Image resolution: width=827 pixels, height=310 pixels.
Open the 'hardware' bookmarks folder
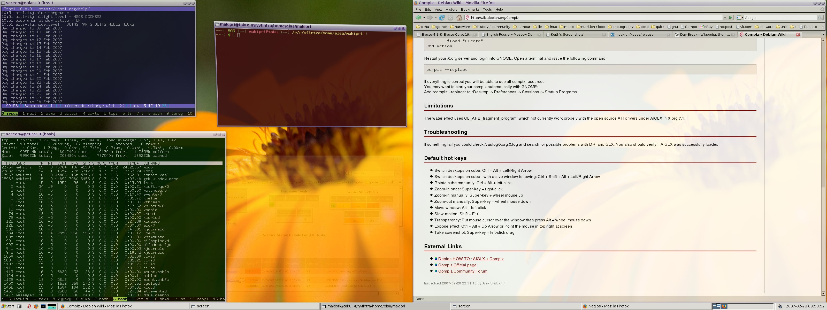[460, 27]
